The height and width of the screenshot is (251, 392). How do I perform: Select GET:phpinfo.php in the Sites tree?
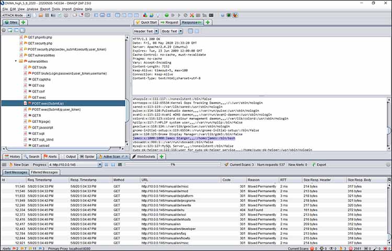[40, 37]
